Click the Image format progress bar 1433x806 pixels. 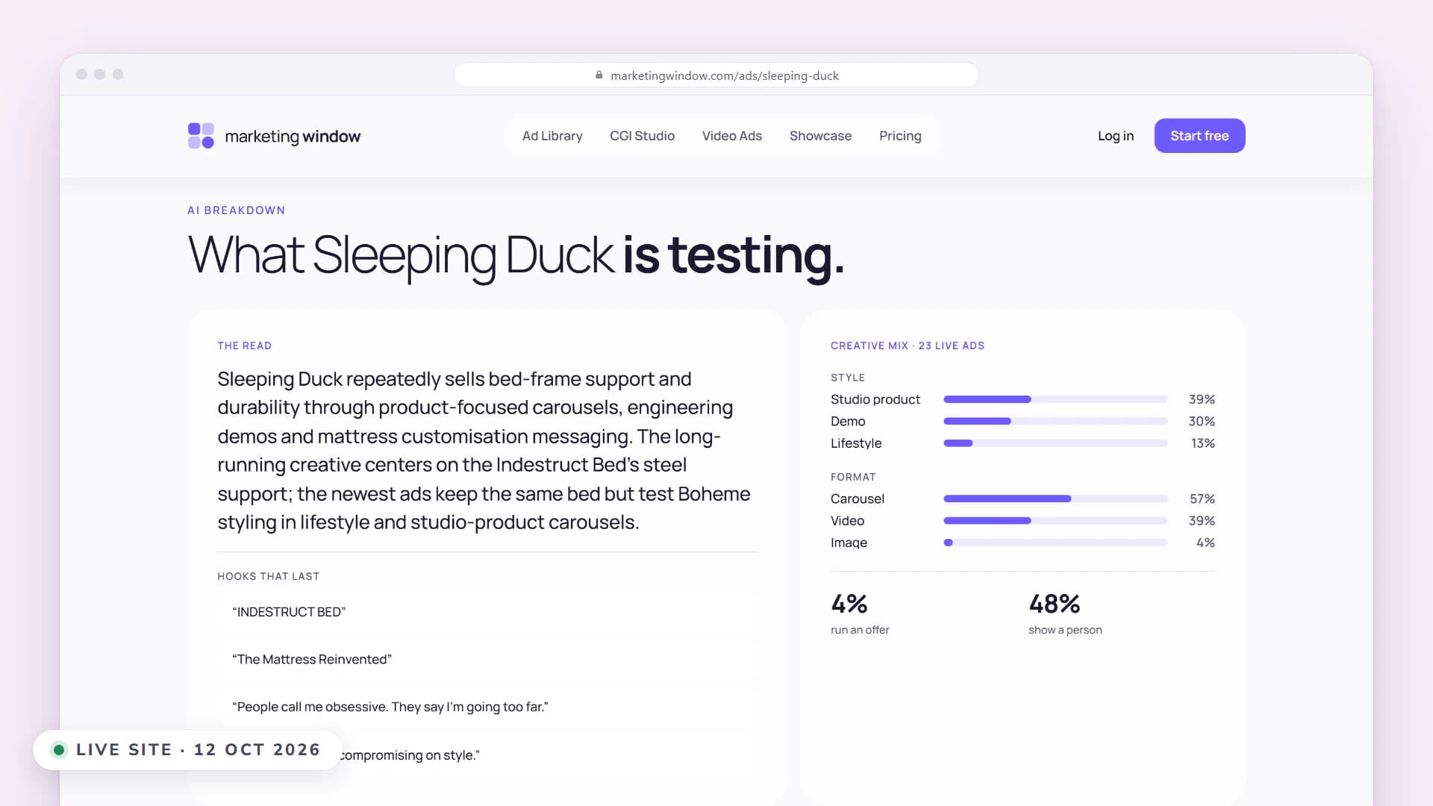pos(1055,543)
